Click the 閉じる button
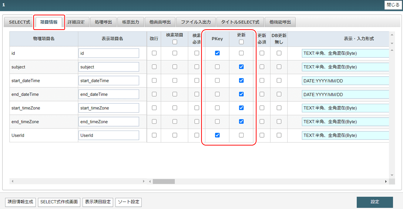 [x=393, y=5]
